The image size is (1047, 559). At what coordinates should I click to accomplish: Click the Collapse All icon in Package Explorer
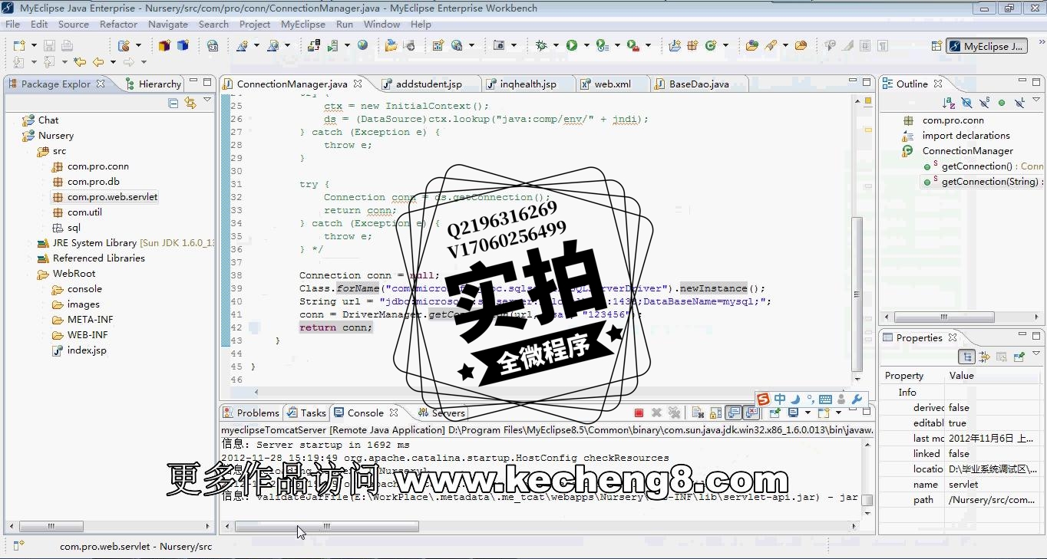pyautogui.click(x=173, y=103)
